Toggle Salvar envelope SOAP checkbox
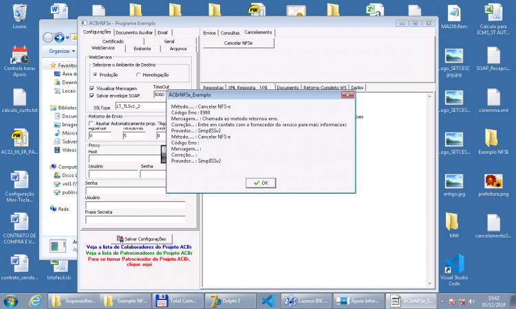 92,96
